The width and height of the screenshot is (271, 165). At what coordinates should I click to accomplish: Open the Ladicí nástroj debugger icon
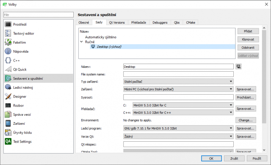8,87
